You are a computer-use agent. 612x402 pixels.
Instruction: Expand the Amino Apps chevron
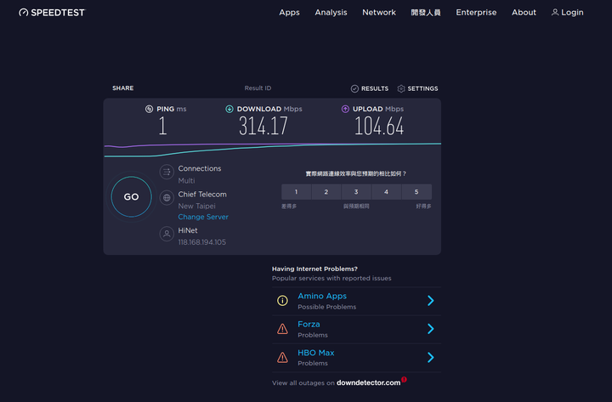pos(430,301)
